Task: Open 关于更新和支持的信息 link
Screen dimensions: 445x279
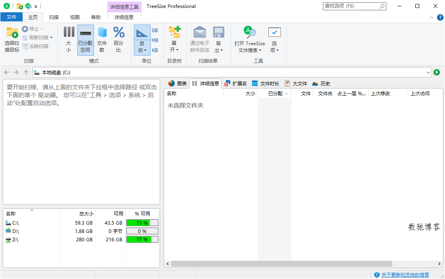Action: click(405, 275)
